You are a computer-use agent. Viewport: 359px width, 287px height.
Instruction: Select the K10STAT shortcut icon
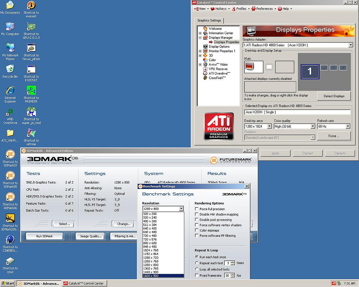click(x=31, y=73)
